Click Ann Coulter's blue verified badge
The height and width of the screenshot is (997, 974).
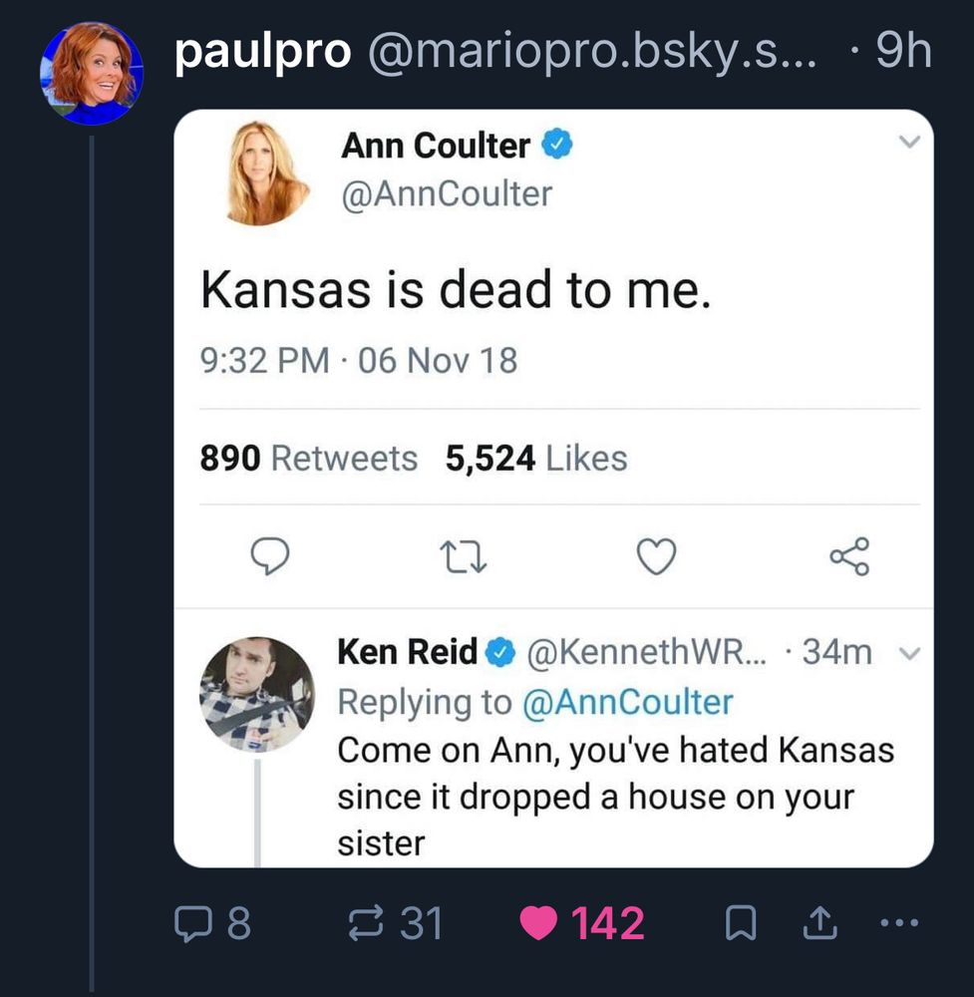point(556,146)
